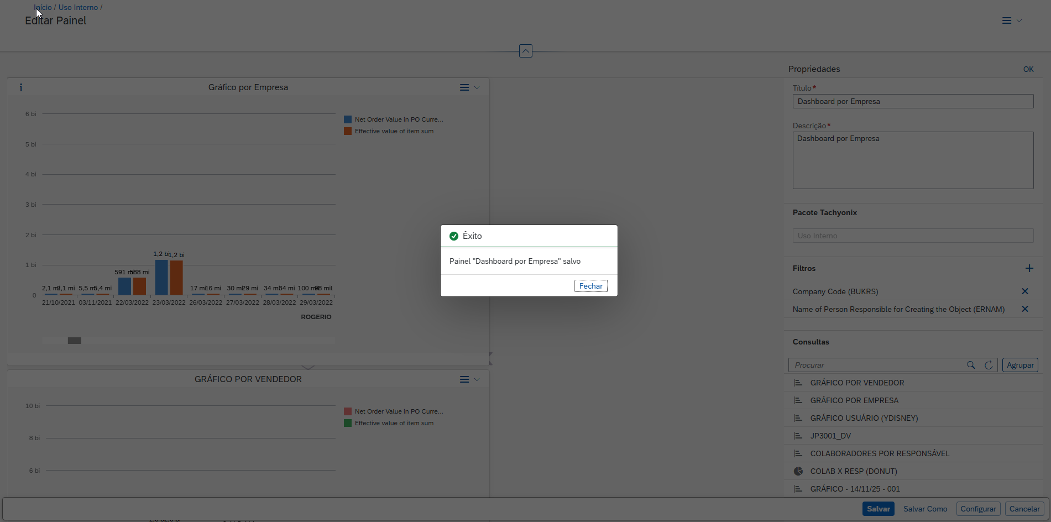Remove the ERNAM responsible person filter
The image size is (1051, 522).
pos(1024,309)
